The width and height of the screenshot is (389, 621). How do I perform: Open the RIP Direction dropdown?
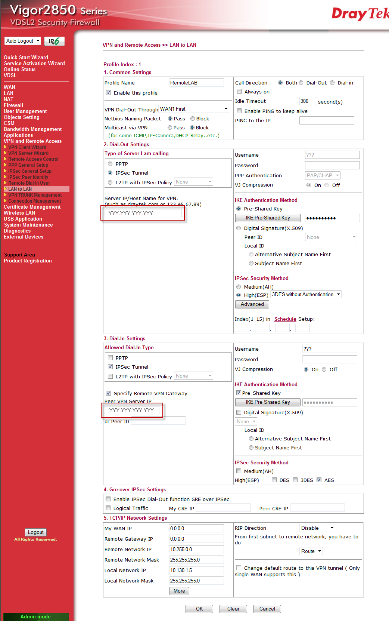[317, 528]
